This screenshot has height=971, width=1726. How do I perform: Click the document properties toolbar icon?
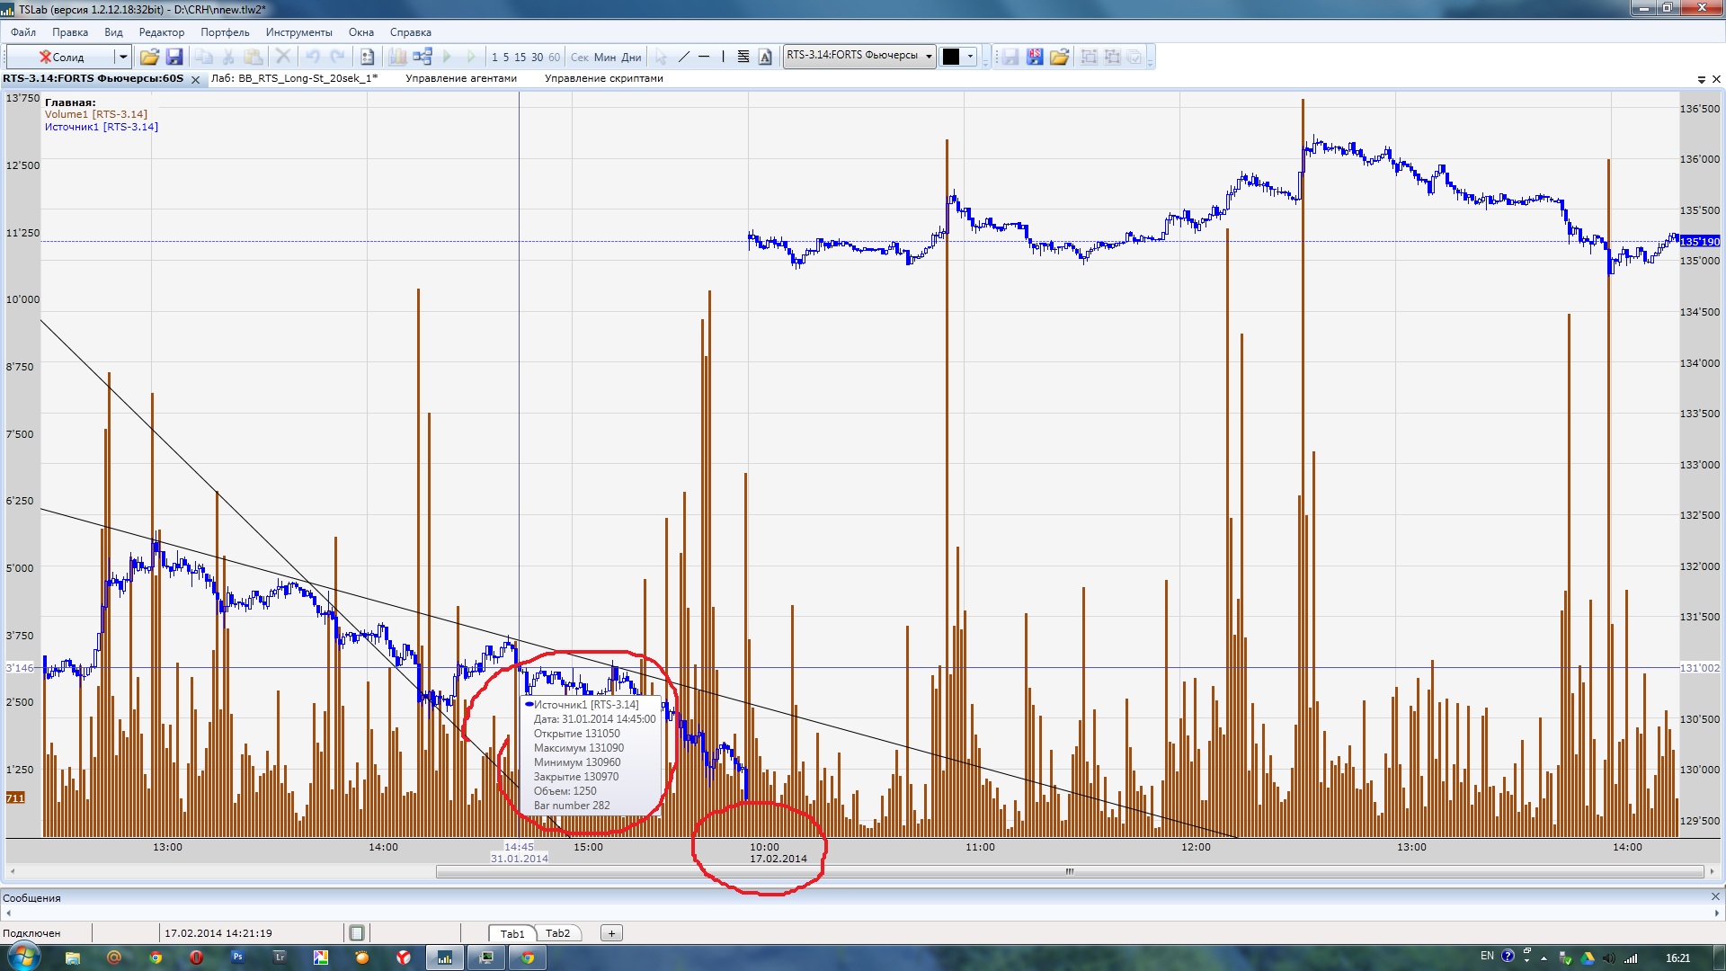pos(367,57)
